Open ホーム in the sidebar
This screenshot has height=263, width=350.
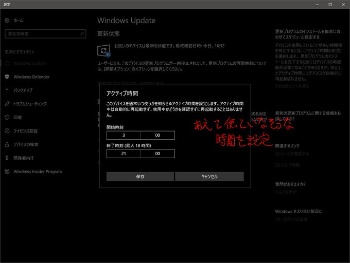click(19, 21)
